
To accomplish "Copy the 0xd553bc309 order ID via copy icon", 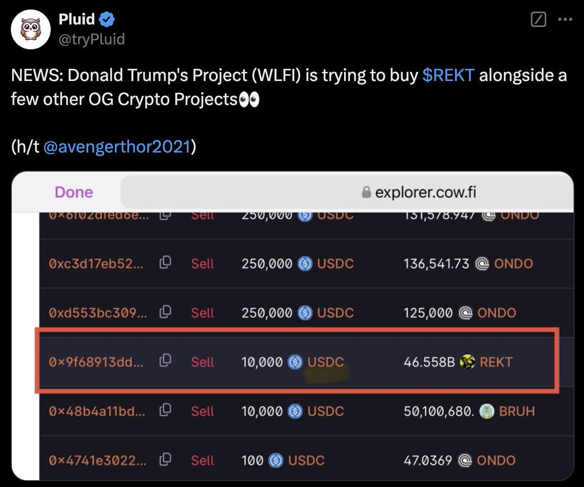I will (x=165, y=311).
